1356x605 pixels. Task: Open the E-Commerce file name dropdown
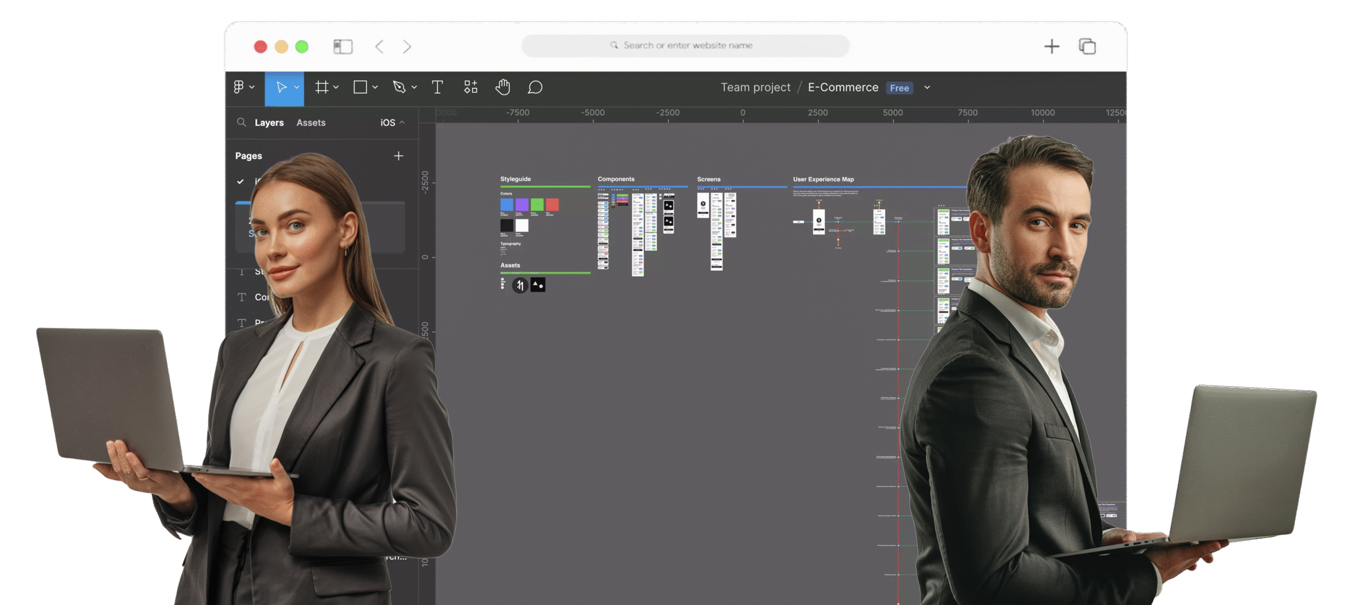tap(927, 87)
